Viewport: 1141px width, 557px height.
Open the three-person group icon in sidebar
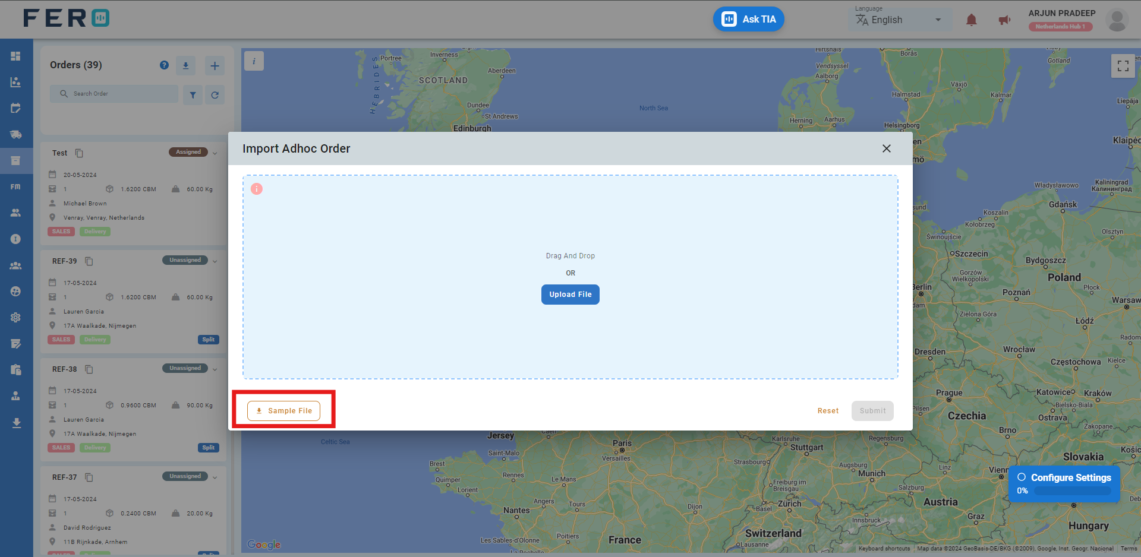pyautogui.click(x=16, y=265)
